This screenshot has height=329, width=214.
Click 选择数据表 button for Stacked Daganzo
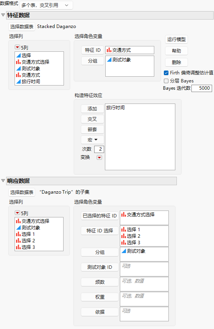click(x=22, y=26)
